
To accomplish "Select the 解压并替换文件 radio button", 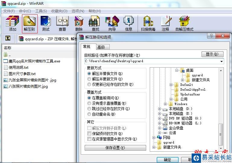I will point(89,73).
